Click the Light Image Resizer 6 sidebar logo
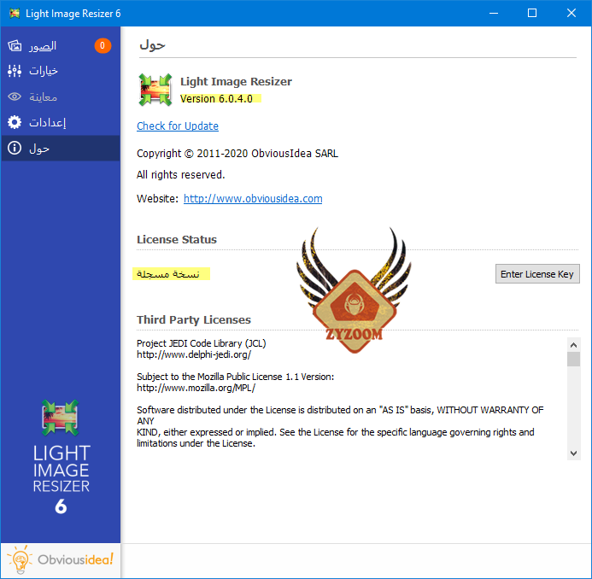Image resolution: width=592 pixels, height=579 pixels. 61,458
